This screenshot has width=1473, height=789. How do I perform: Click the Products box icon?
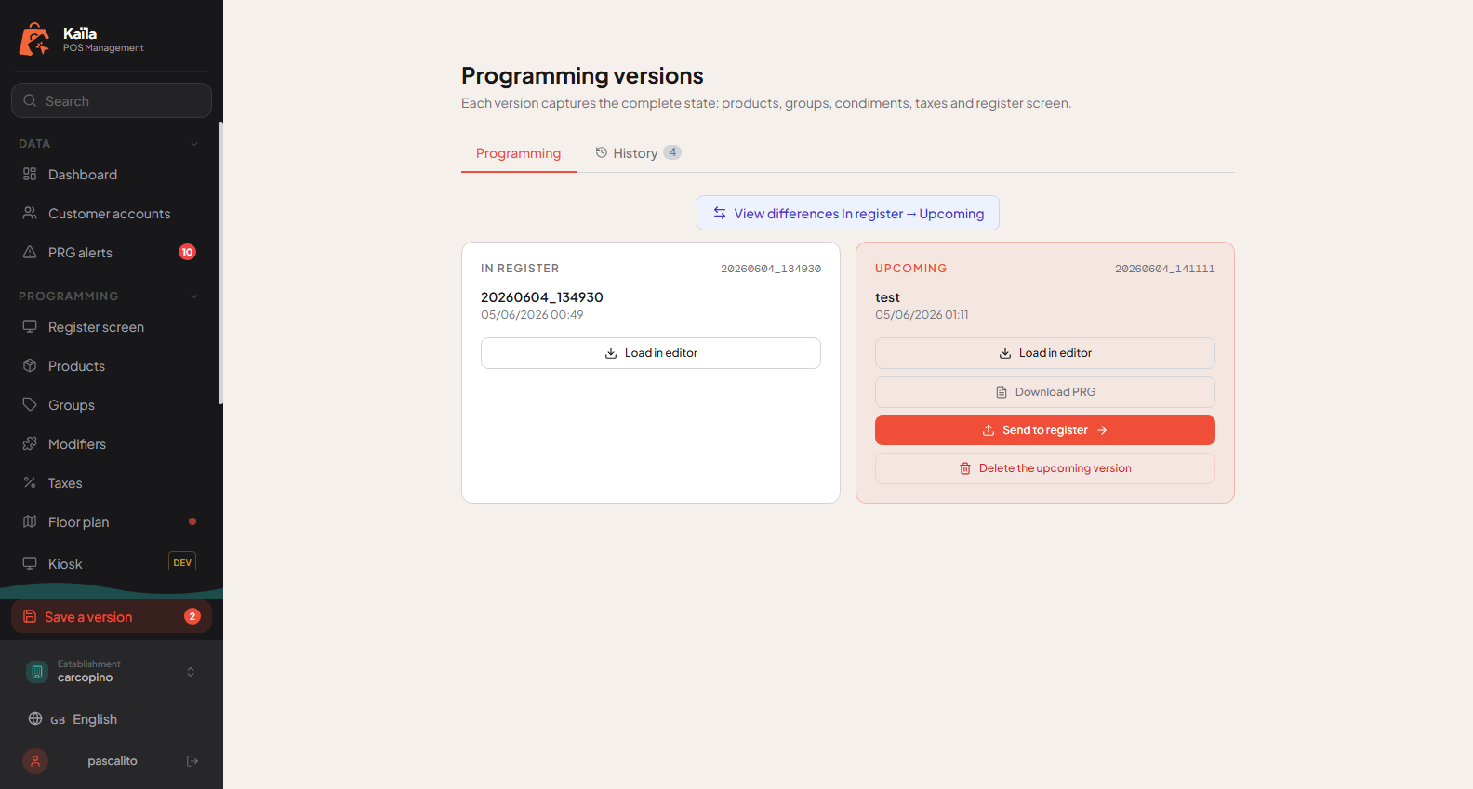click(30, 365)
